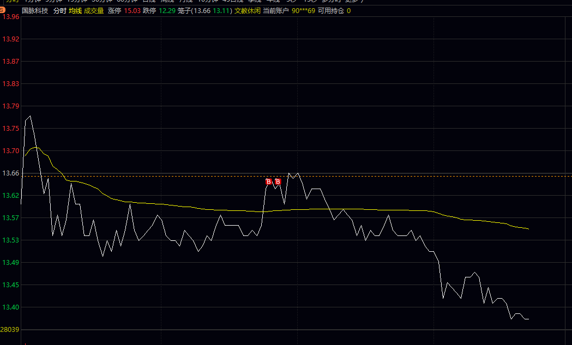572x345 pixels.
Task: Click the limit-down price 12.29
Action: [x=167, y=10]
